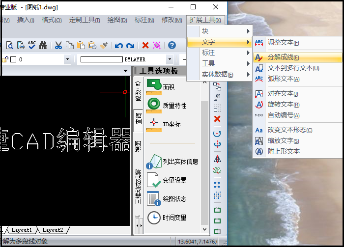Click the mirror icon in vertical toolbar
The image size is (344, 247).
point(217,159)
